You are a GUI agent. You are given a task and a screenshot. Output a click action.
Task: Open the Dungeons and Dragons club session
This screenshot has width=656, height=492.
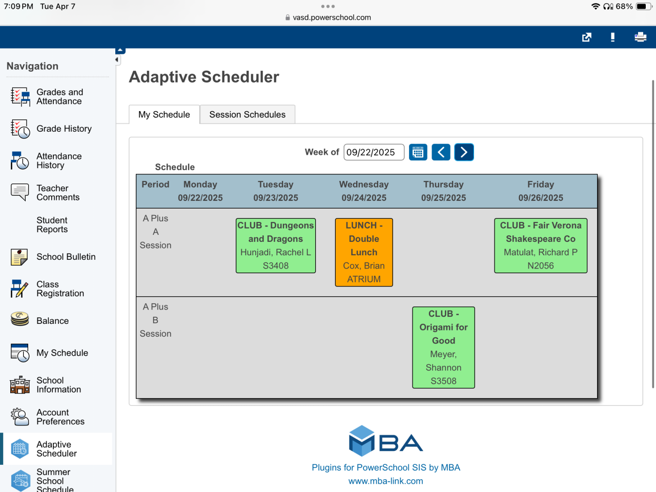click(x=275, y=245)
